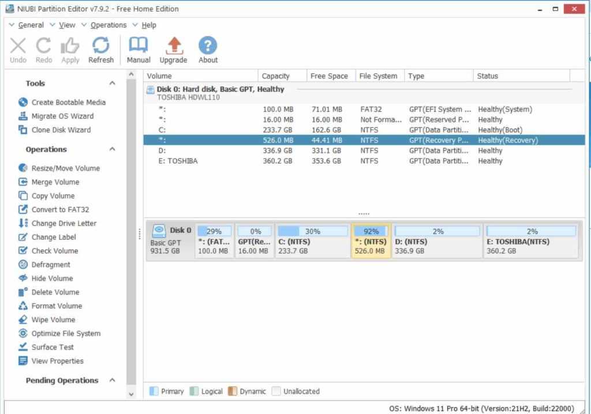This screenshot has height=414, width=591.
Task: Sort by Free Space column header
Action: (x=331, y=76)
